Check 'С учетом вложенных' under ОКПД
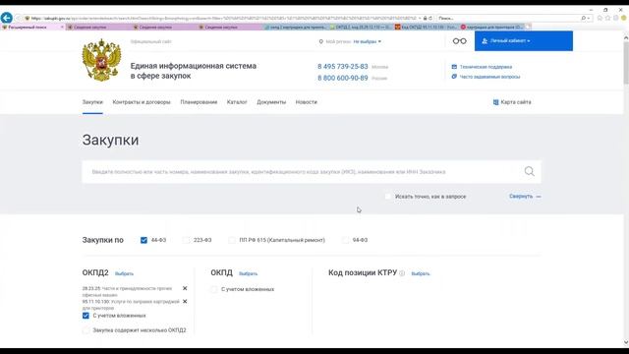 click(214, 289)
